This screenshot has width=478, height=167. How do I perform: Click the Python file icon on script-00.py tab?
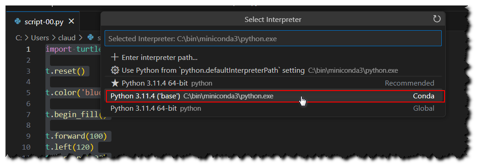[x=18, y=22]
